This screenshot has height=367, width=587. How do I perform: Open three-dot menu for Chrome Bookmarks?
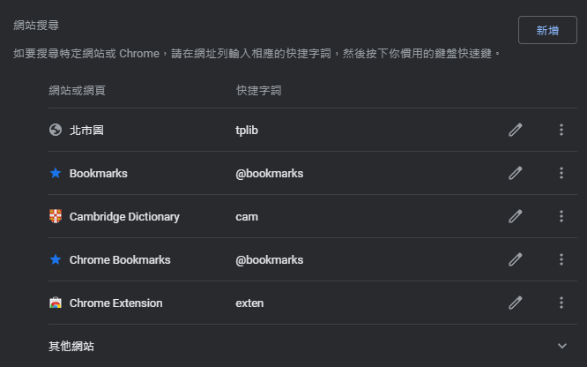[x=561, y=260]
